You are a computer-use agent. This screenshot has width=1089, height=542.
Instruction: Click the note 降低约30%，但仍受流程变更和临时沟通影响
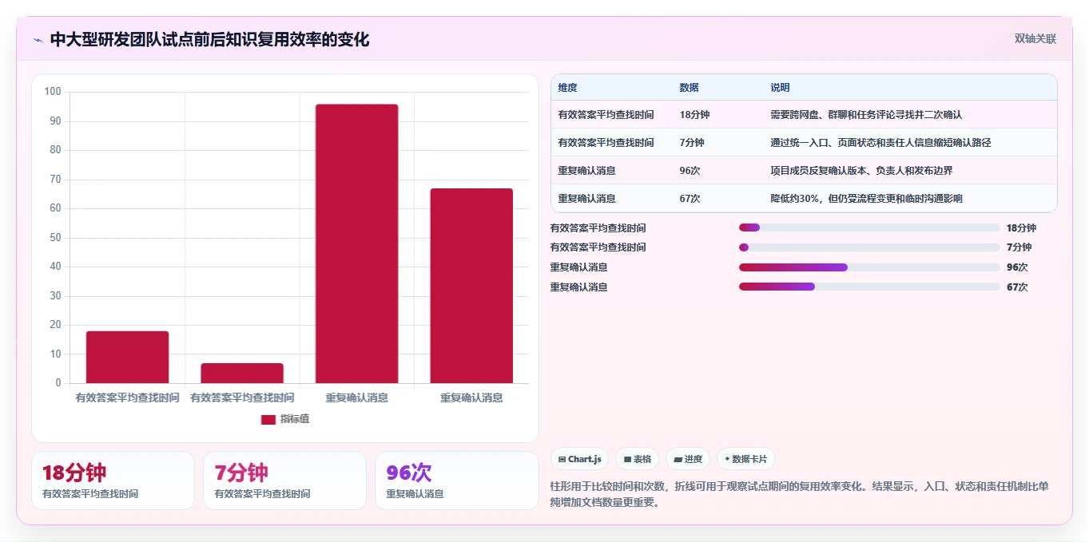click(x=866, y=199)
